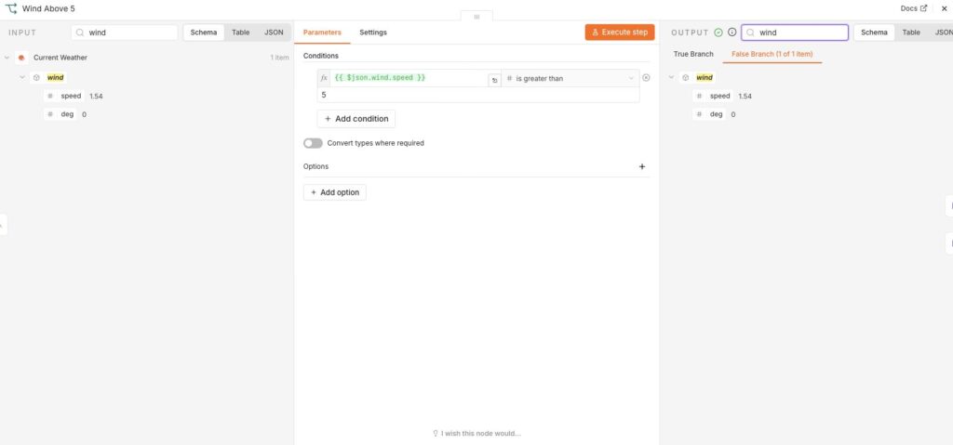Click the deg field in output schema
This screenshot has height=445, width=953.
(710, 114)
